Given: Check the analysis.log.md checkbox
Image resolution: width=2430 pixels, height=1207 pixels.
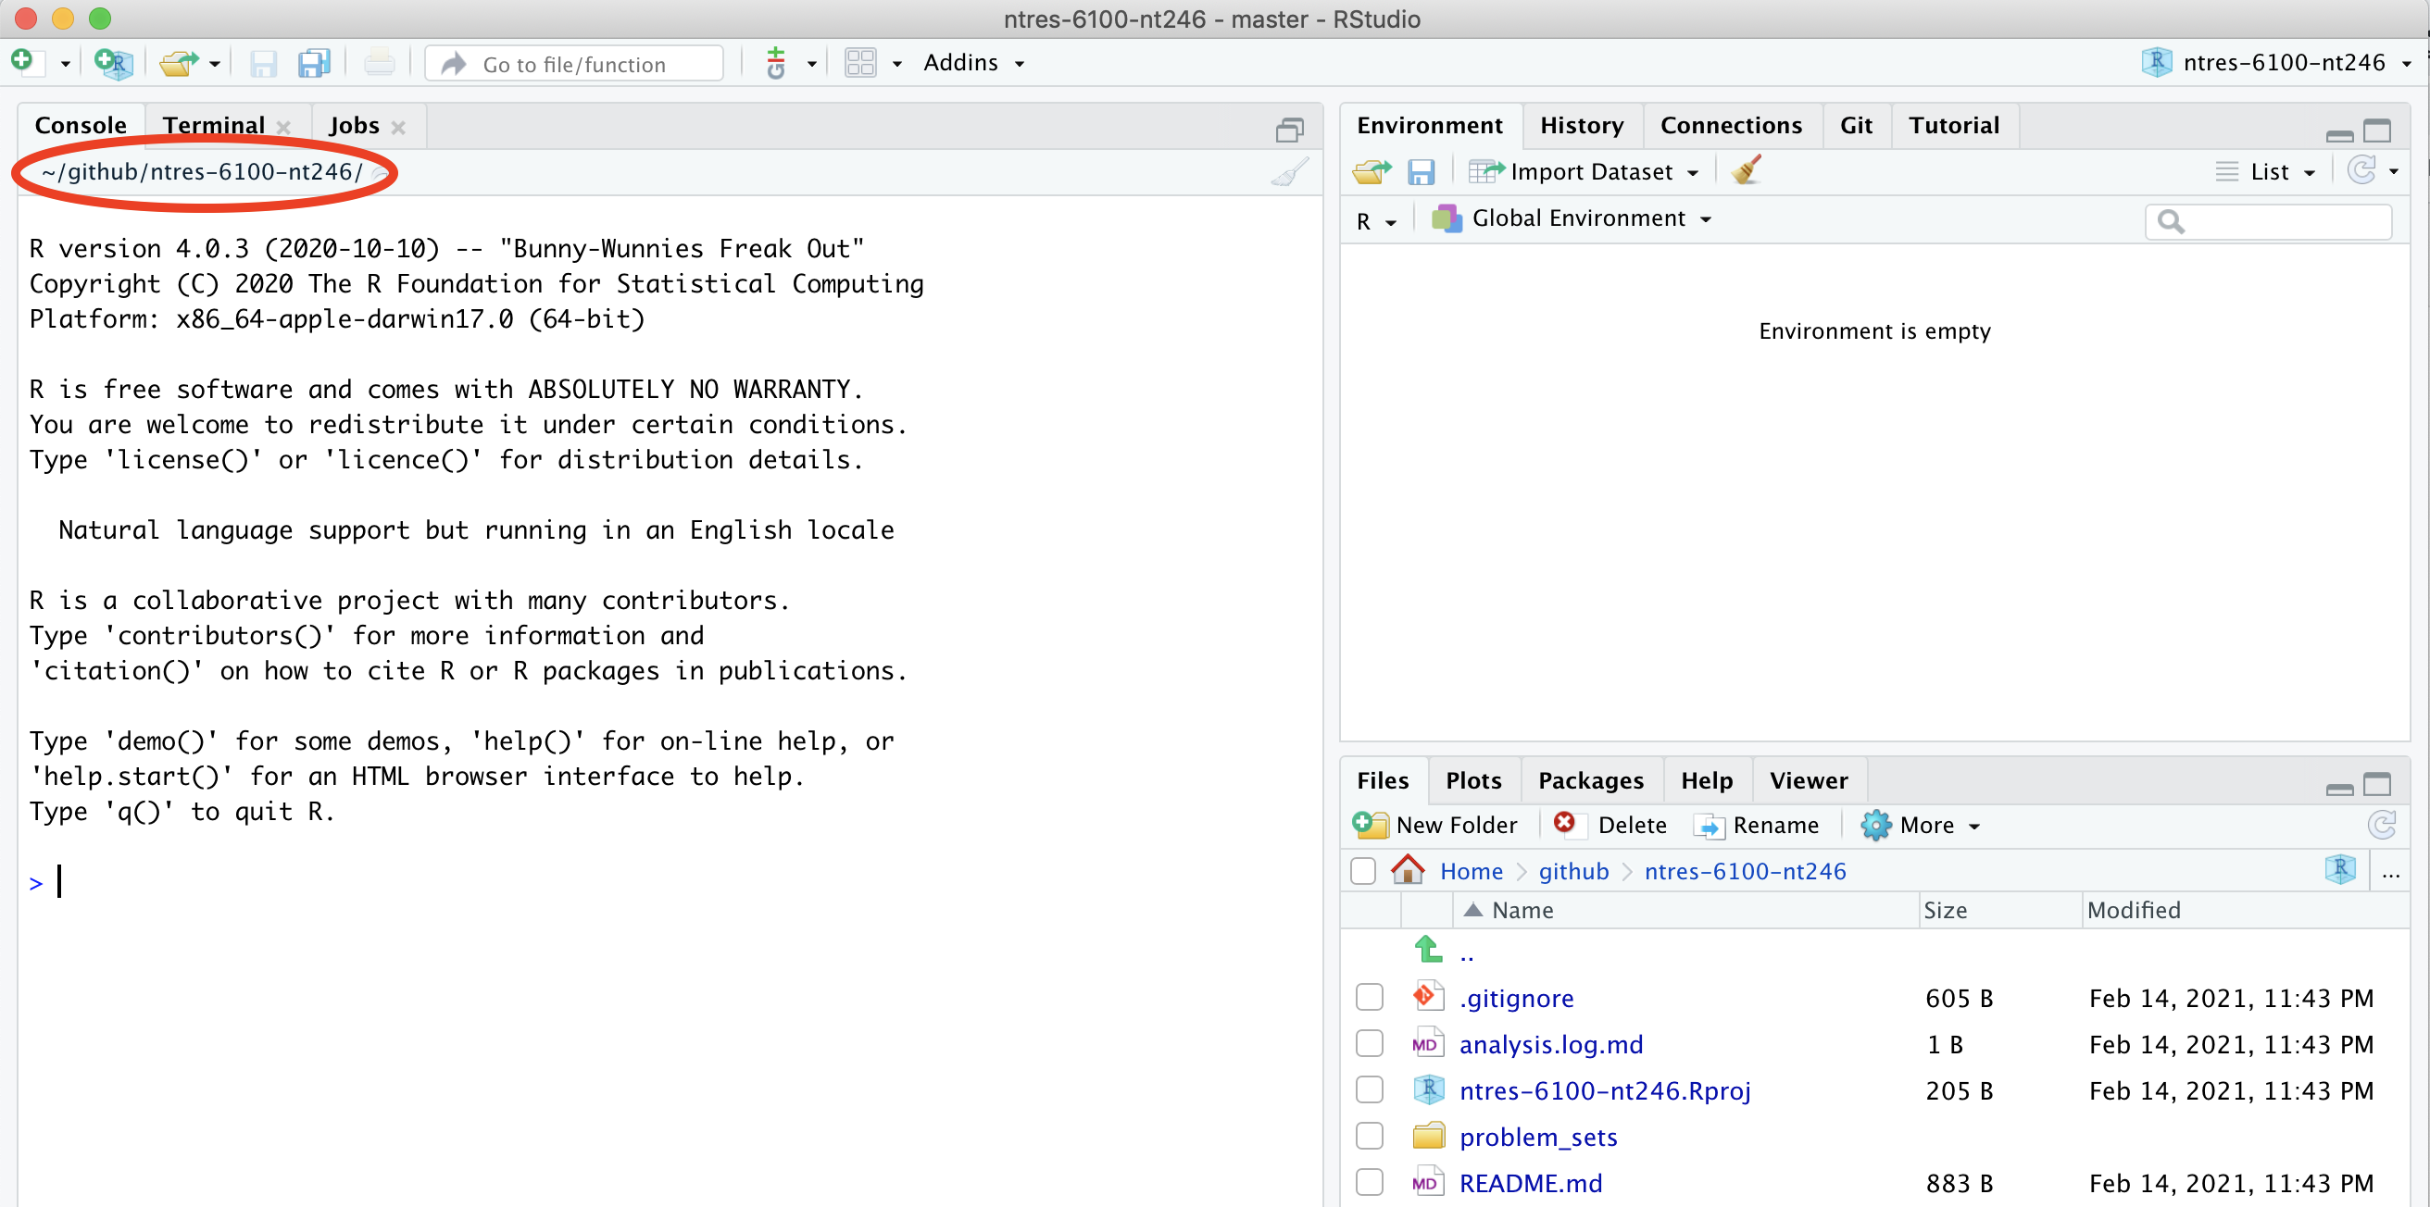Looking at the screenshot, I should tap(1370, 1044).
